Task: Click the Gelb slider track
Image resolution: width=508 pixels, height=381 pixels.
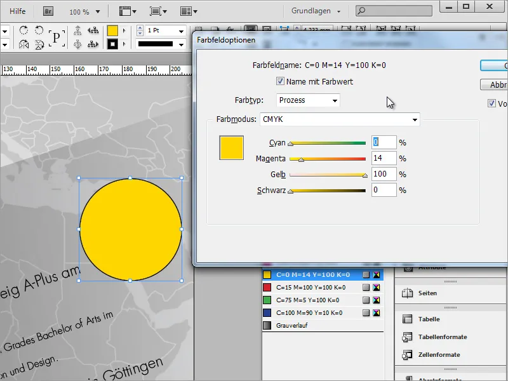Action: pyautogui.click(x=328, y=175)
